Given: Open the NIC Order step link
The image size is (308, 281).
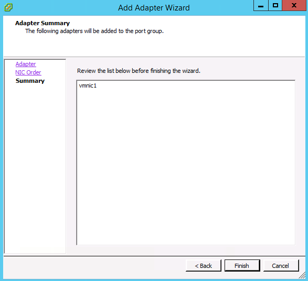Looking at the screenshot, I should pyautogui.click(x=28, y=72).
